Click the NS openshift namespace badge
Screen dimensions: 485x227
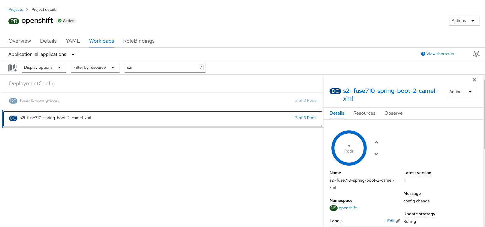tap(333, 208)
